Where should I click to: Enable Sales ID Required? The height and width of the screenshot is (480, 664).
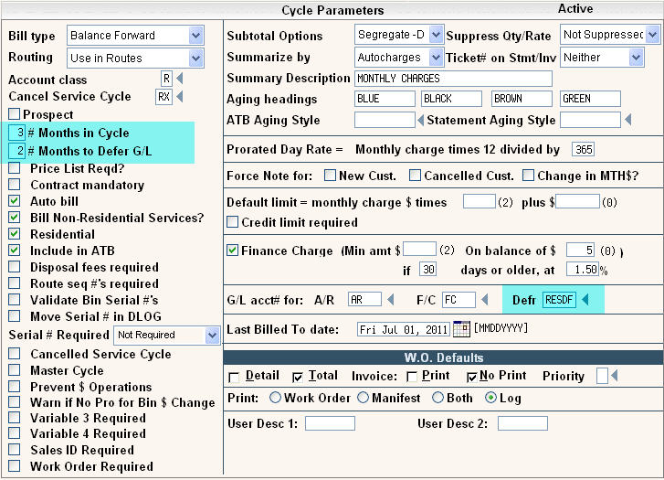14,450
